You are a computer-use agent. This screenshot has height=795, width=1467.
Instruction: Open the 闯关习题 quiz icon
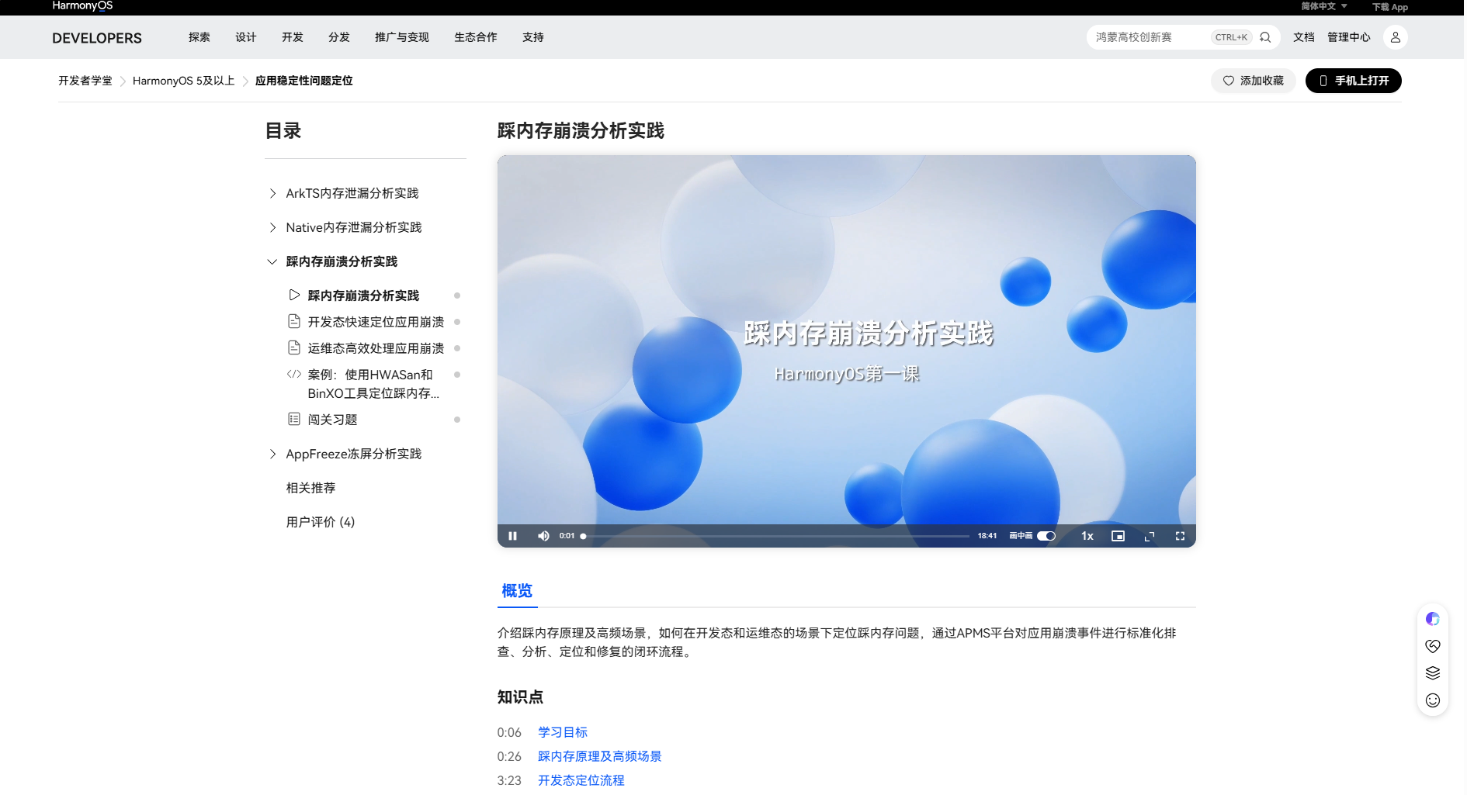pos(294,419)
